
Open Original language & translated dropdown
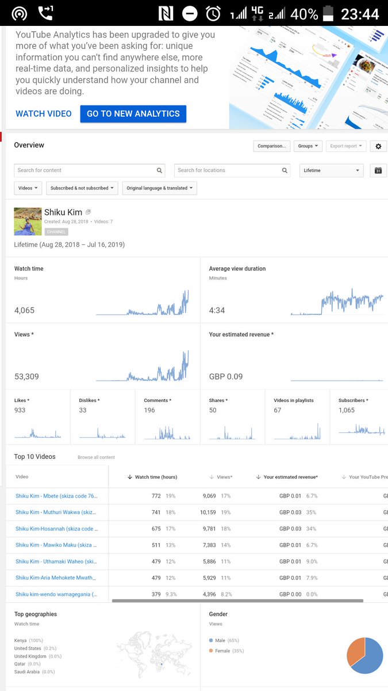coord(160,188)
